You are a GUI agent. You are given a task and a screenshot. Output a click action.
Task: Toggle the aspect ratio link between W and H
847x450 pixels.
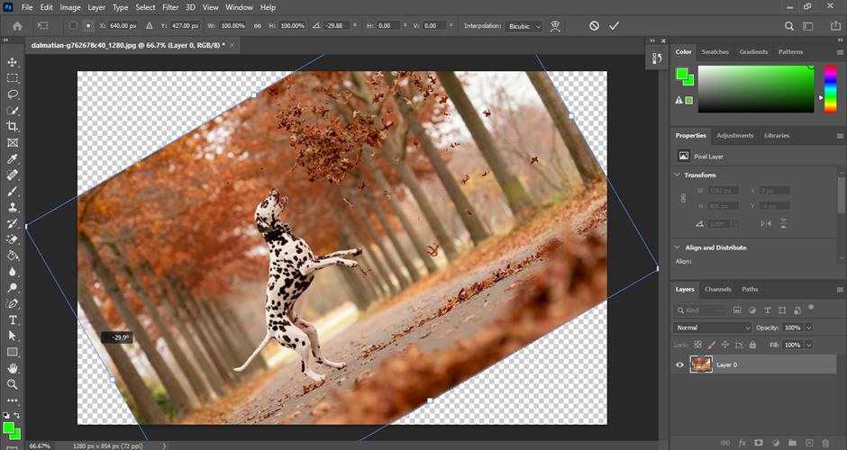258,26
